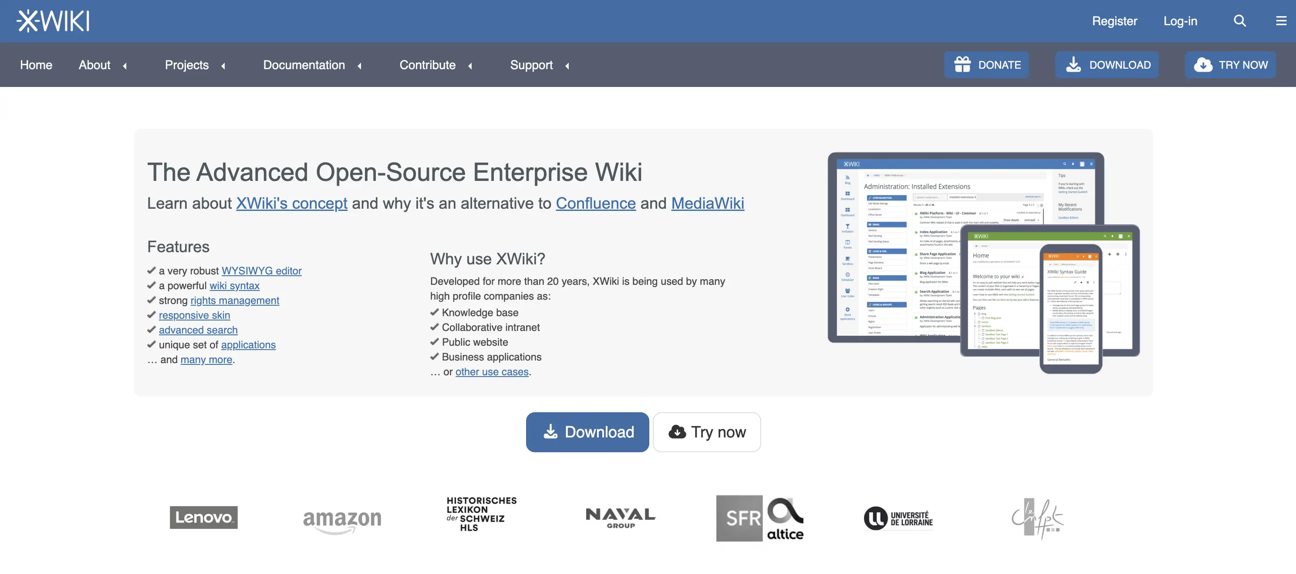Click the download icon in big Download button

tap(551, 432)
